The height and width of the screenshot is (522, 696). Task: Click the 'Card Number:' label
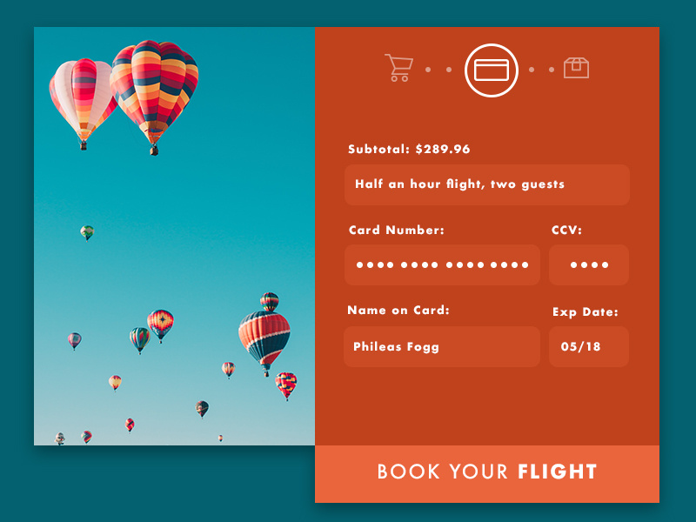[x=396, y=231]
